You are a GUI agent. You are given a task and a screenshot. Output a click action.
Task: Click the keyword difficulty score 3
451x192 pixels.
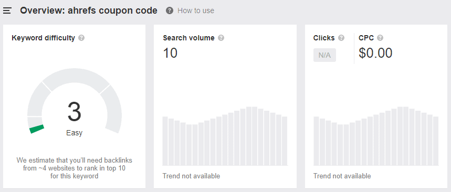[75, 112]
